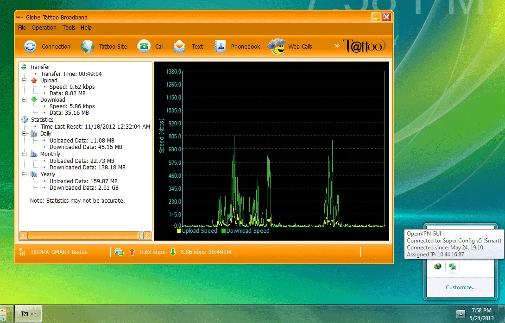505x323 pixels.
Task: Click the Statistics clock icon
Action: (25, 120)
